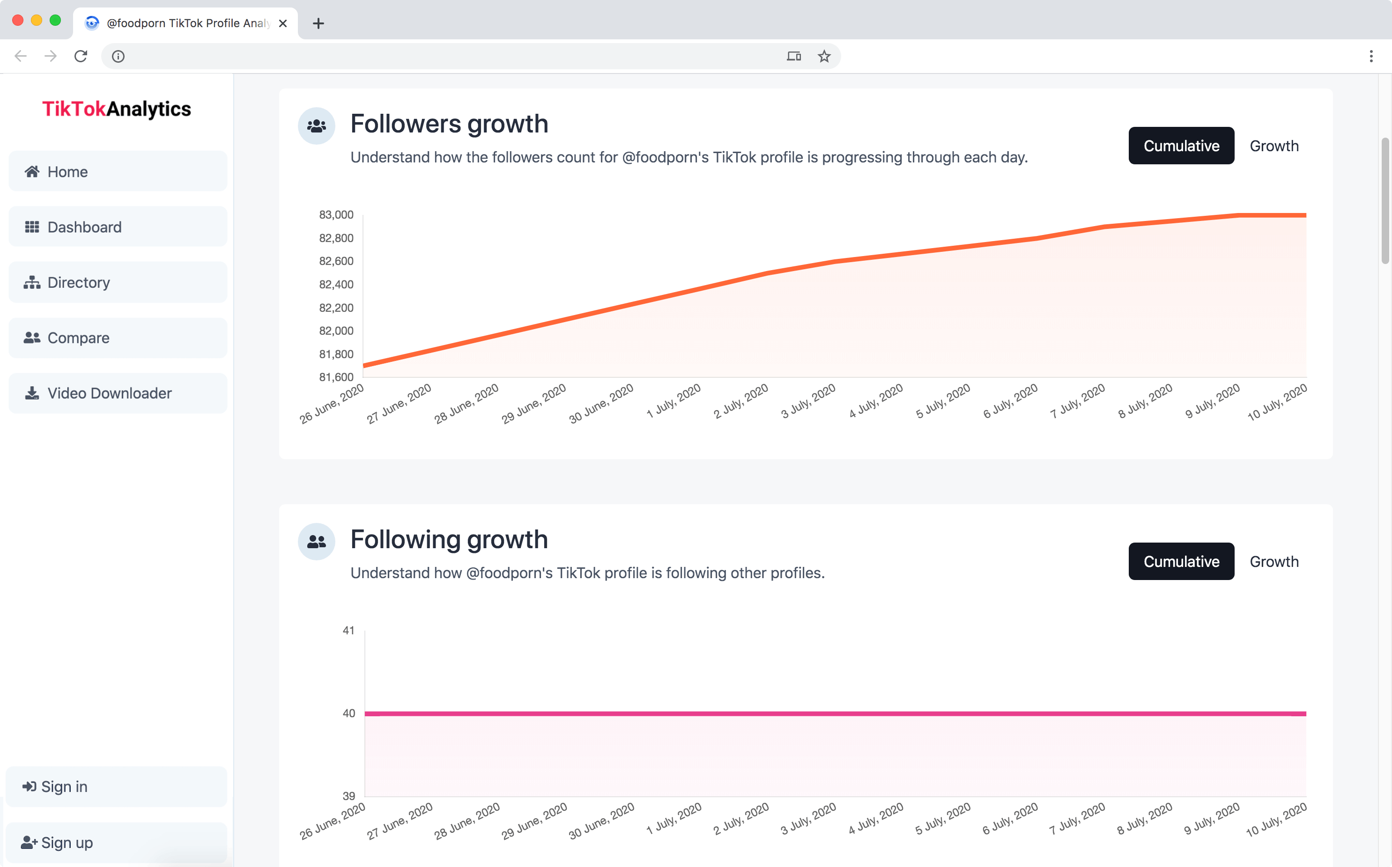Click the 39 y-axis label
Image resolution: width=1392 pixels, height=867 pixels.
(349, 796)
